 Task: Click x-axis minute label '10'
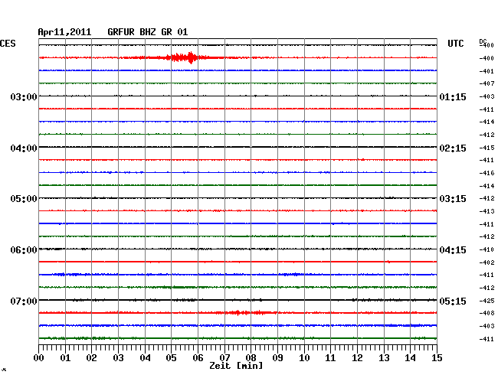304,358
